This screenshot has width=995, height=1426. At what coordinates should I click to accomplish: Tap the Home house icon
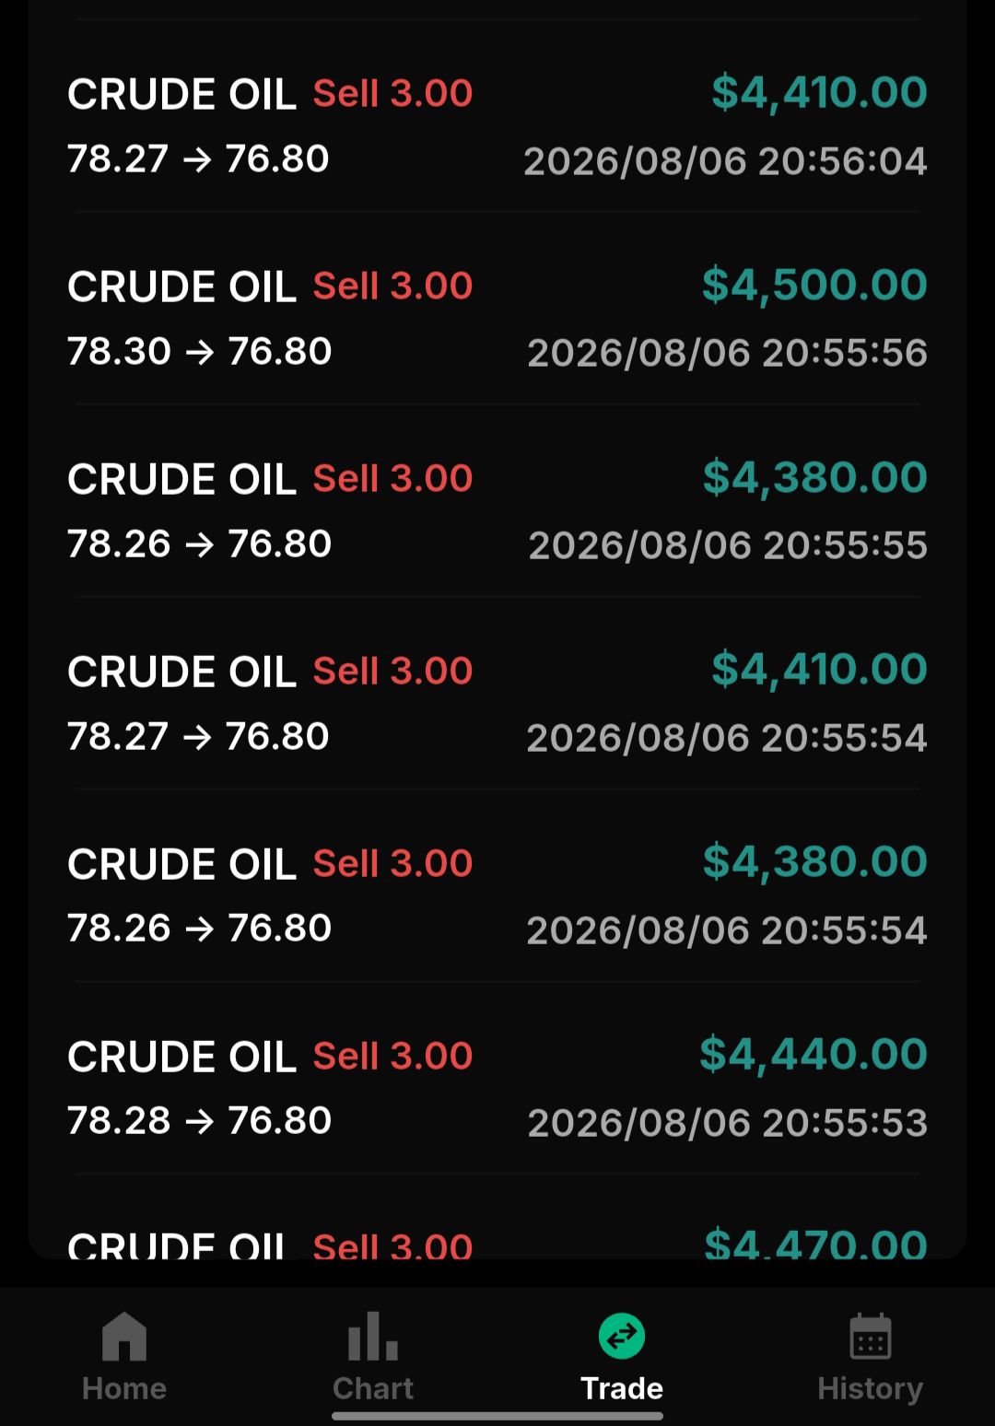click(x=124, y=1337)
